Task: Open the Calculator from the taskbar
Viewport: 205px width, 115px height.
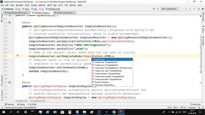Action: (x=70, y=112)
